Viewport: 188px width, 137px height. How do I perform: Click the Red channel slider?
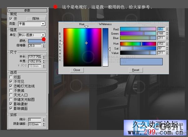tap(138, 29)
